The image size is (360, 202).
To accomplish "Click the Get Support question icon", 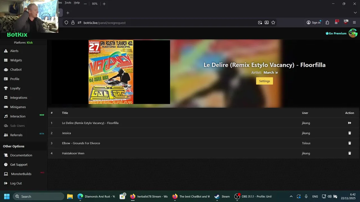I will tap(6, 164).
